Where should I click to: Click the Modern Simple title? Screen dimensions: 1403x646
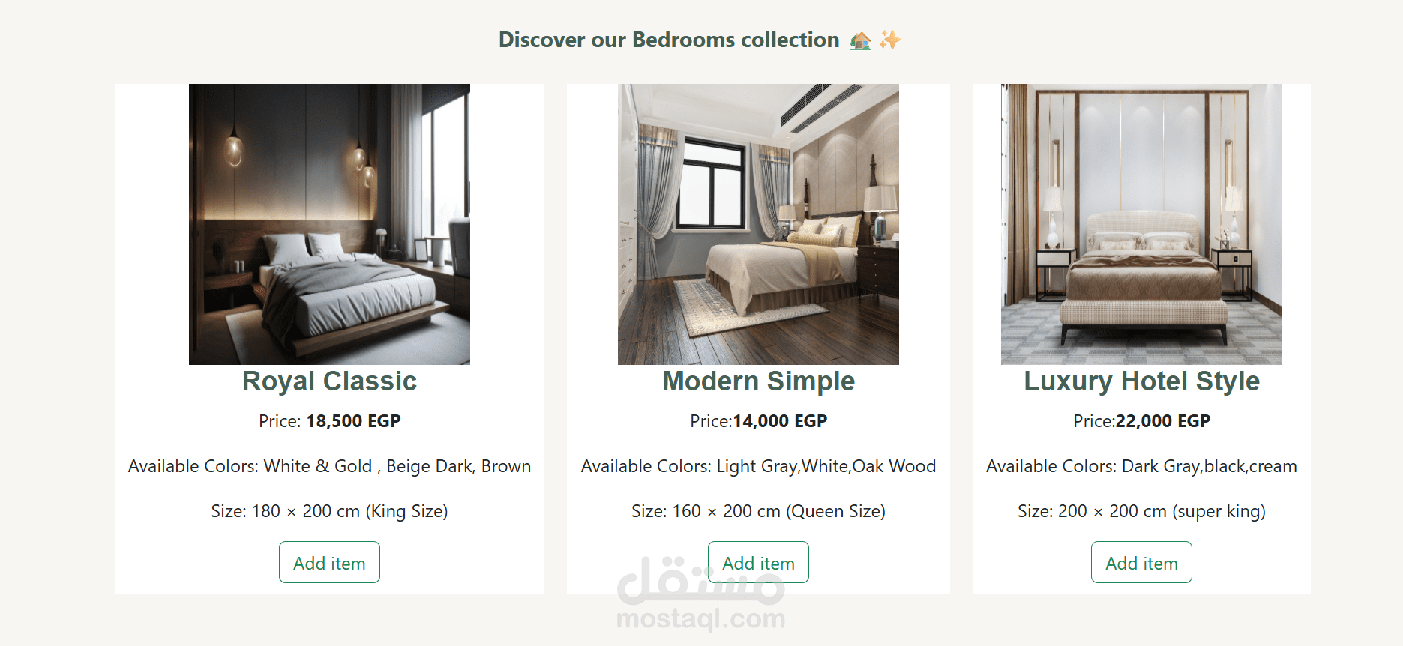(x=758, y=381)
